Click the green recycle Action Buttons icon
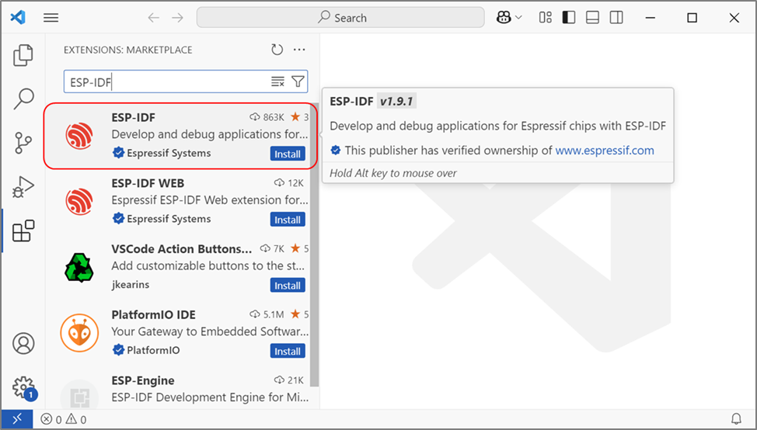The width and height of the screenshot is (757, 430). pos(79,268)
